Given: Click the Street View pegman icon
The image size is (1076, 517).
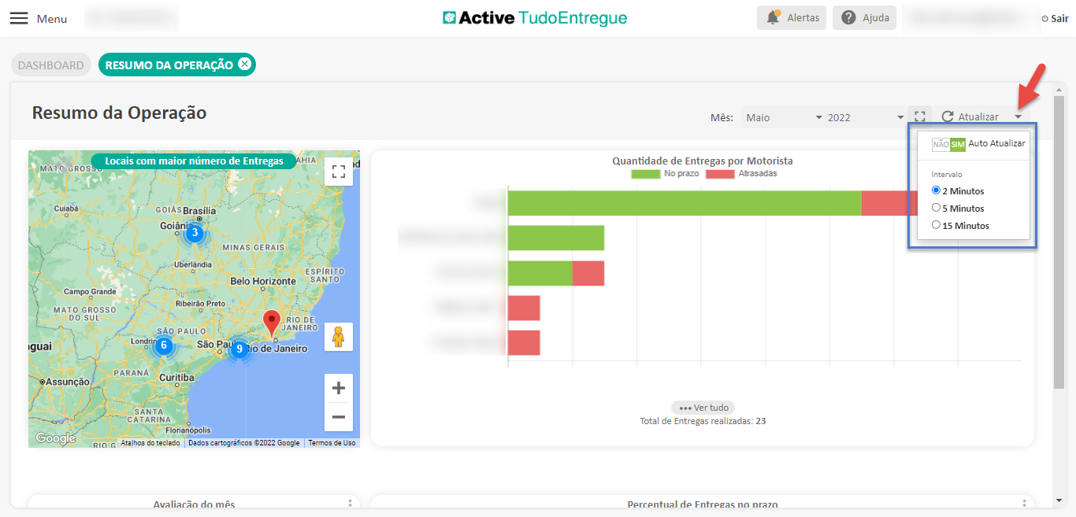Looking at the screenshot, I should click(x=339, y=337).
